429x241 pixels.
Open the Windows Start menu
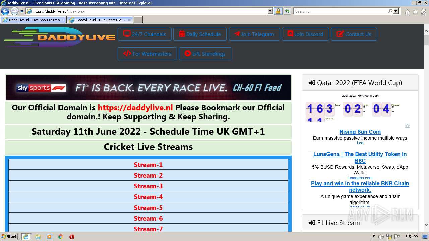[x=9, y=236]
